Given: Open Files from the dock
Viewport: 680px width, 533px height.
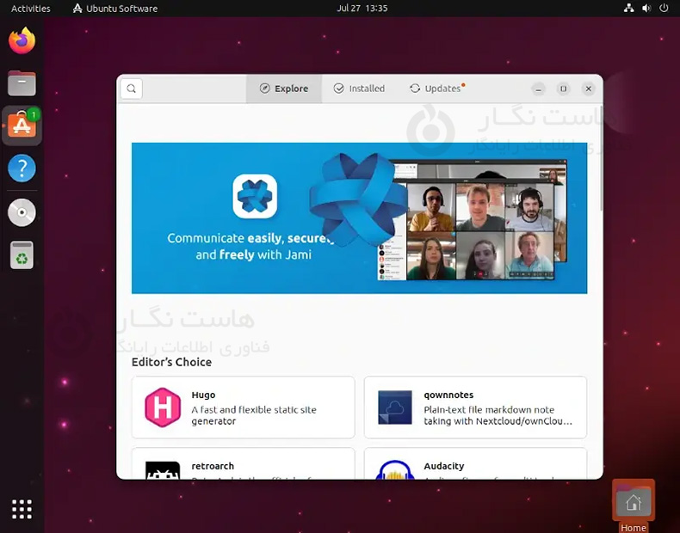Looking at the screenshot, I should [22, 83].
